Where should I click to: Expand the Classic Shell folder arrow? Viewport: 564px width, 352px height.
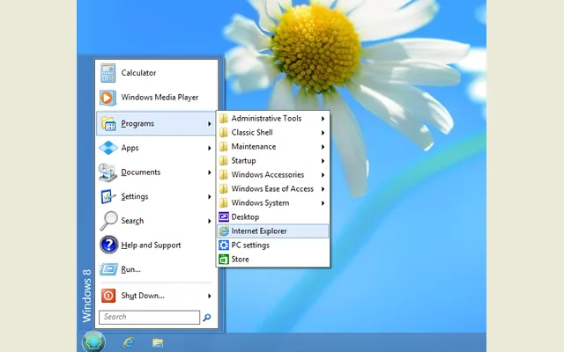[323, 133]
